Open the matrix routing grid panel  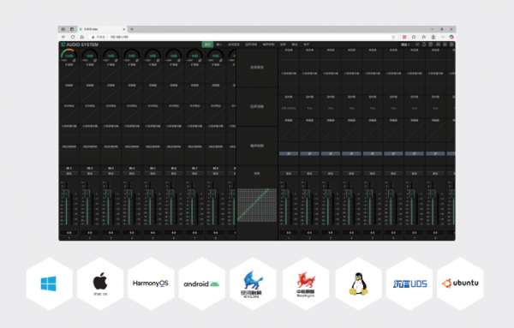pyautogui.click(x=257, y=205)
